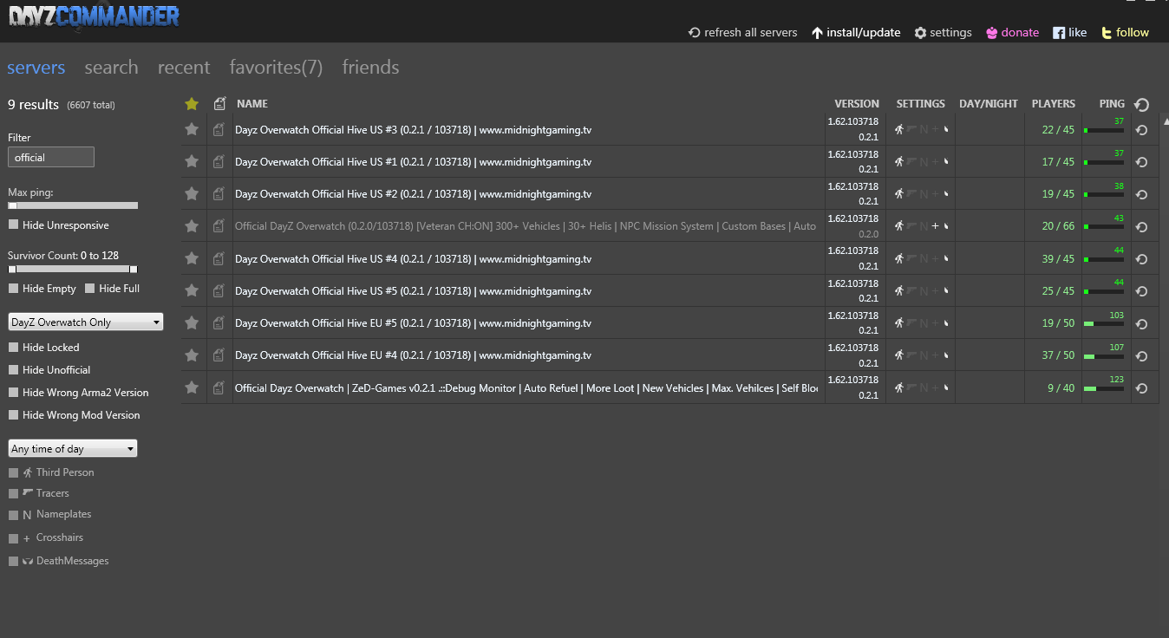Toggle the Nameplates filter checkbox
This screenshot has height=638, width=1169.
click(x=13, y=515)
